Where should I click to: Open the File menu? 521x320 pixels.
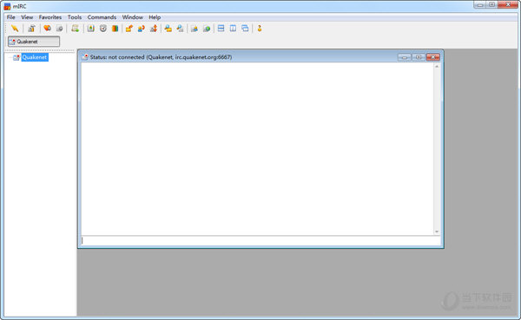(x=11, y=17)
